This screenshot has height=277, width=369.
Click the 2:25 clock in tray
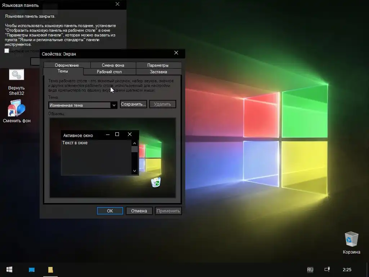click(x=347, y=270)
